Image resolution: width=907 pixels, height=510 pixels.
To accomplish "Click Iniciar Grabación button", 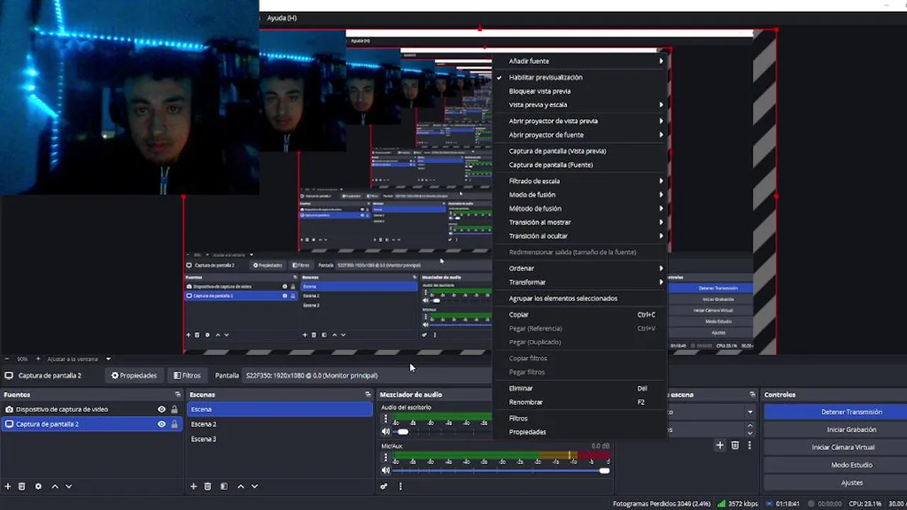I will point(835,429).
